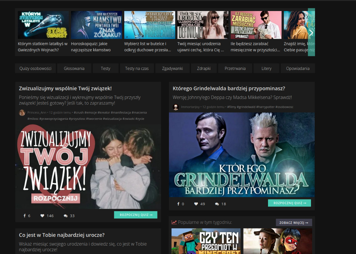Click Facebook share icon on Zwizualizujmy quiz
The height and width of the screenshot is (254, 356).
pyautogui.click(x=25, y=216)
